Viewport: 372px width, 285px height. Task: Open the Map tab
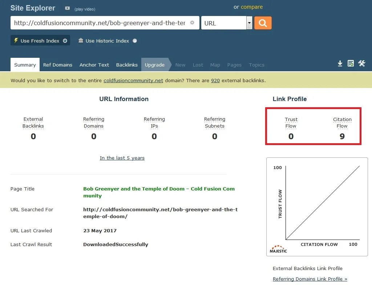click(215, 65)
